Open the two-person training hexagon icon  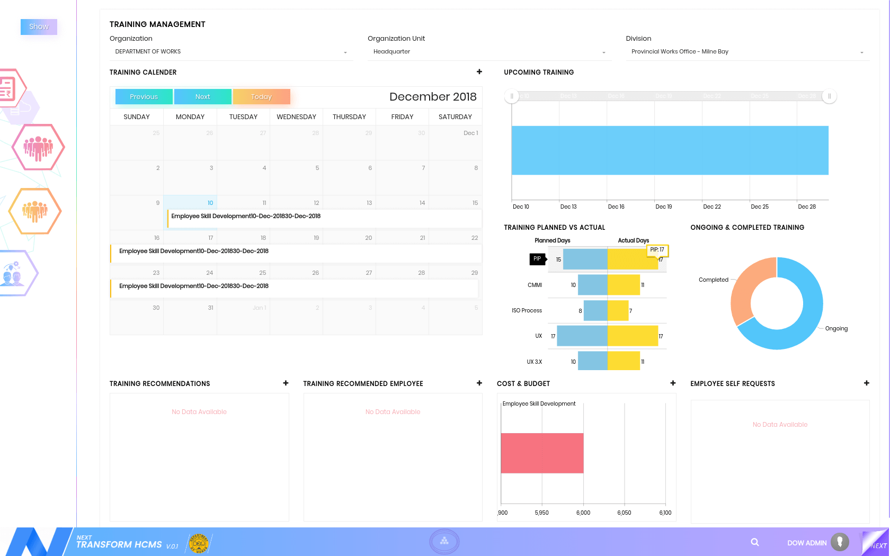[x=14, y=273]
